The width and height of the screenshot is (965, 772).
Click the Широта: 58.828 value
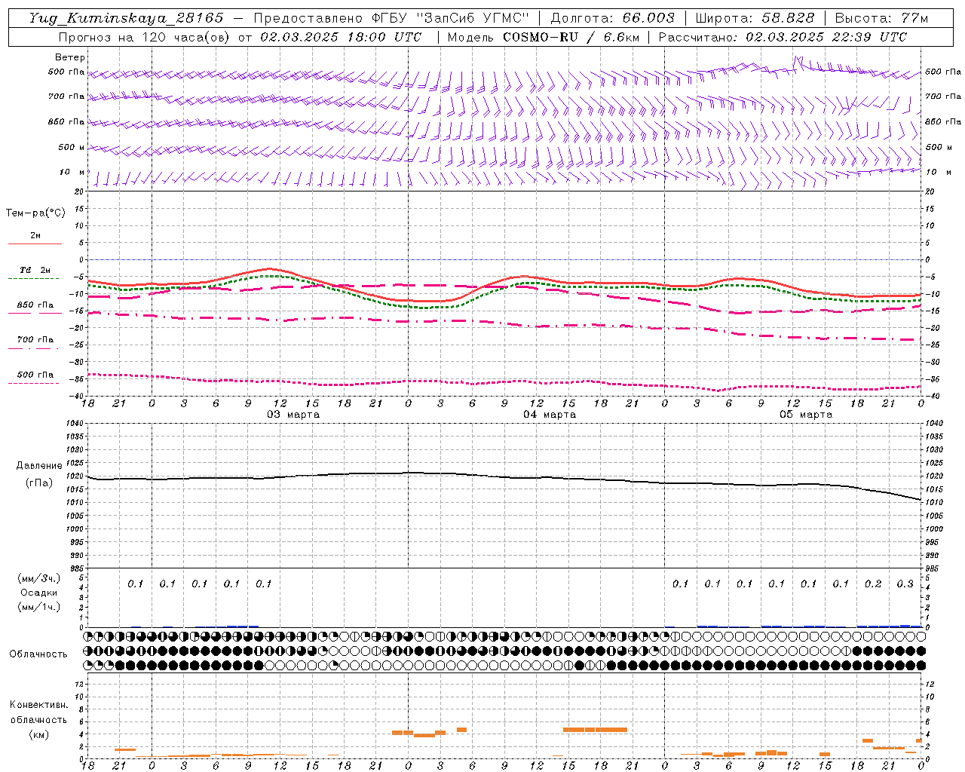755,18
